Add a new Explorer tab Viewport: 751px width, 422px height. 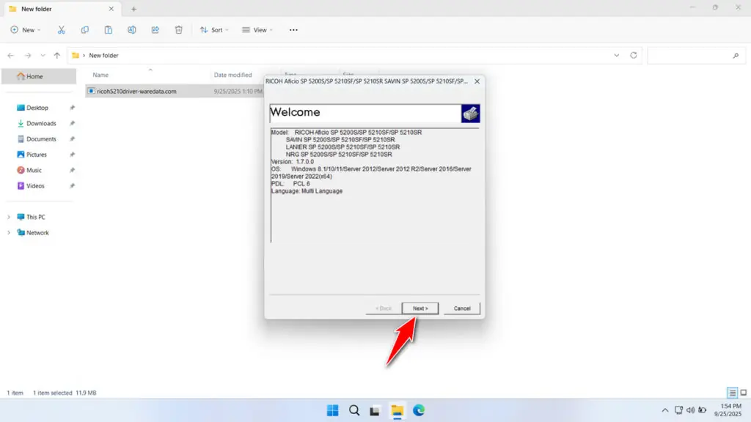[x=133, y=9]
